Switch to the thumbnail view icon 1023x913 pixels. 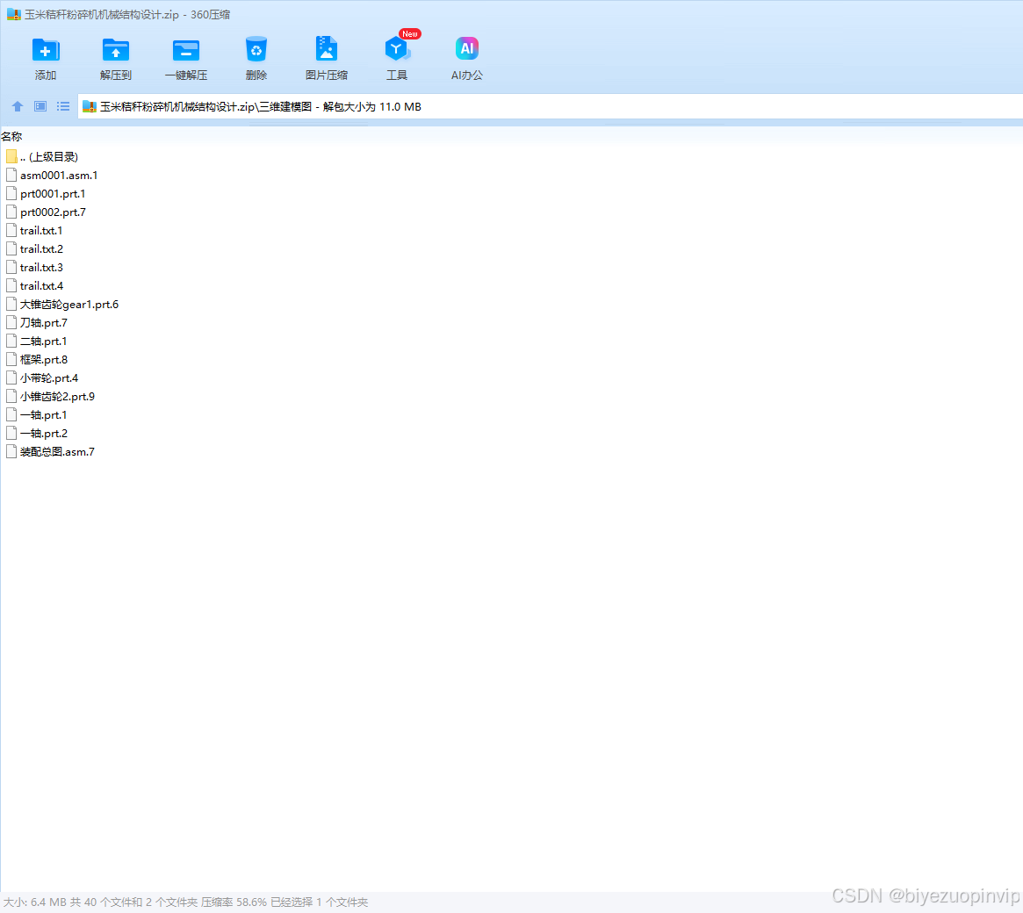[x=40, y=106]
